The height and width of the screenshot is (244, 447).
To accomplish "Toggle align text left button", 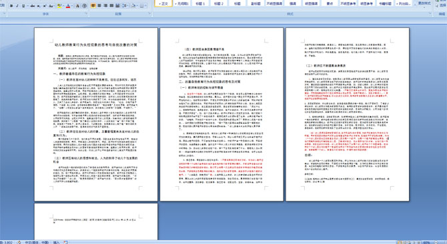I will pos(93,6).
